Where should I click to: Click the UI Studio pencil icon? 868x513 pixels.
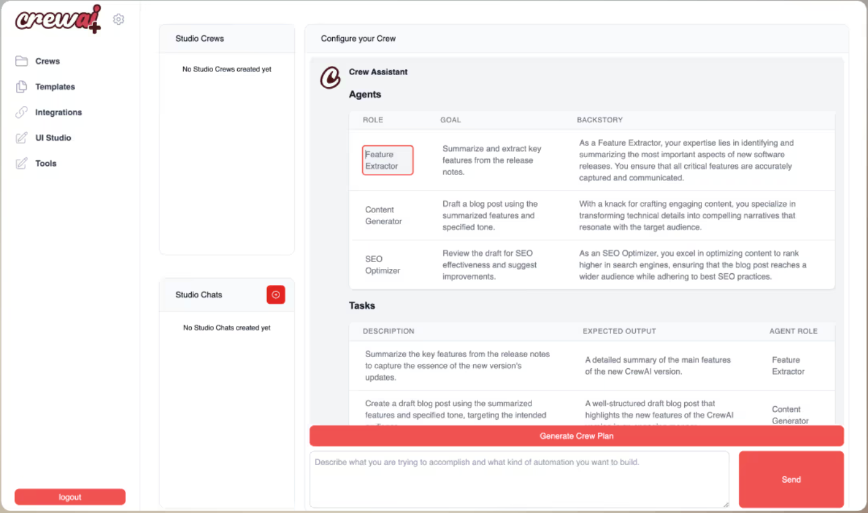(22, 137)
